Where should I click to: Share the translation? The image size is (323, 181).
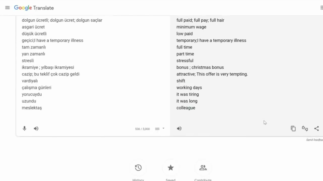316,128
